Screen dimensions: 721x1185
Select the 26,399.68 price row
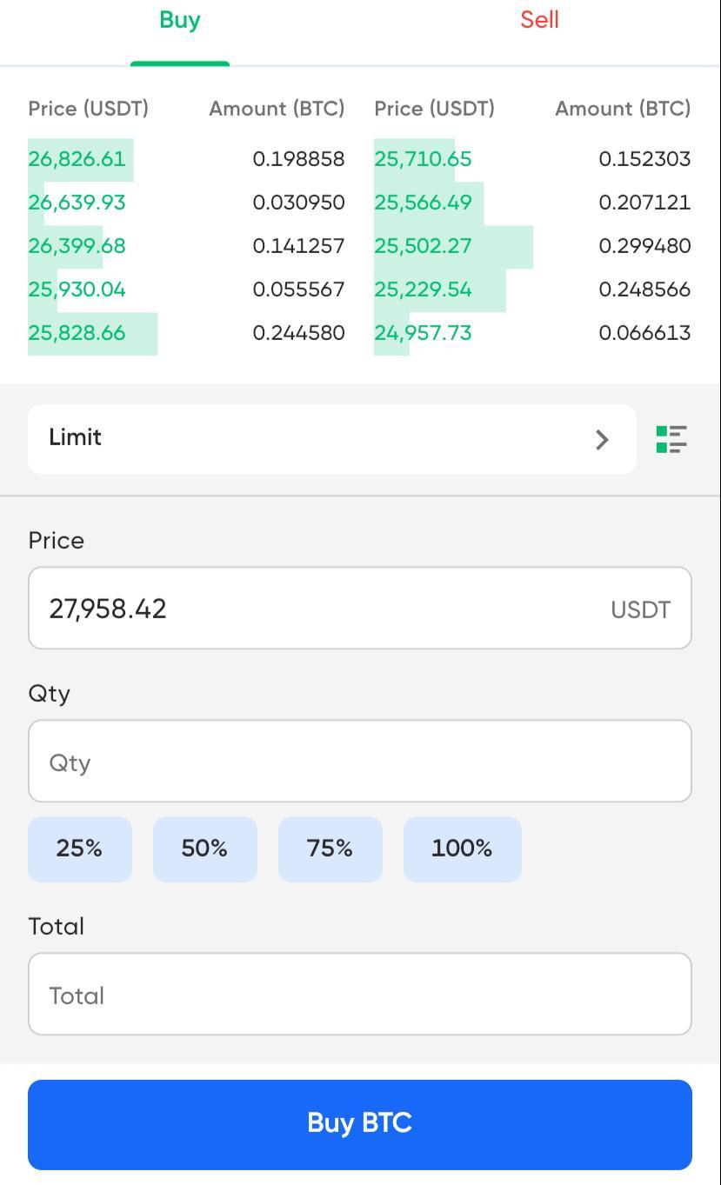[77, 246]
